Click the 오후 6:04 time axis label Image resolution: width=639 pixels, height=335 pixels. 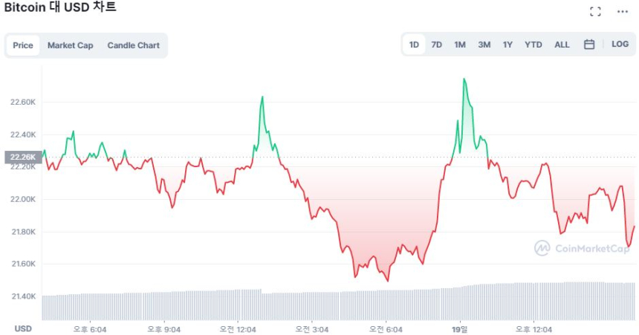tap(89, 328)
